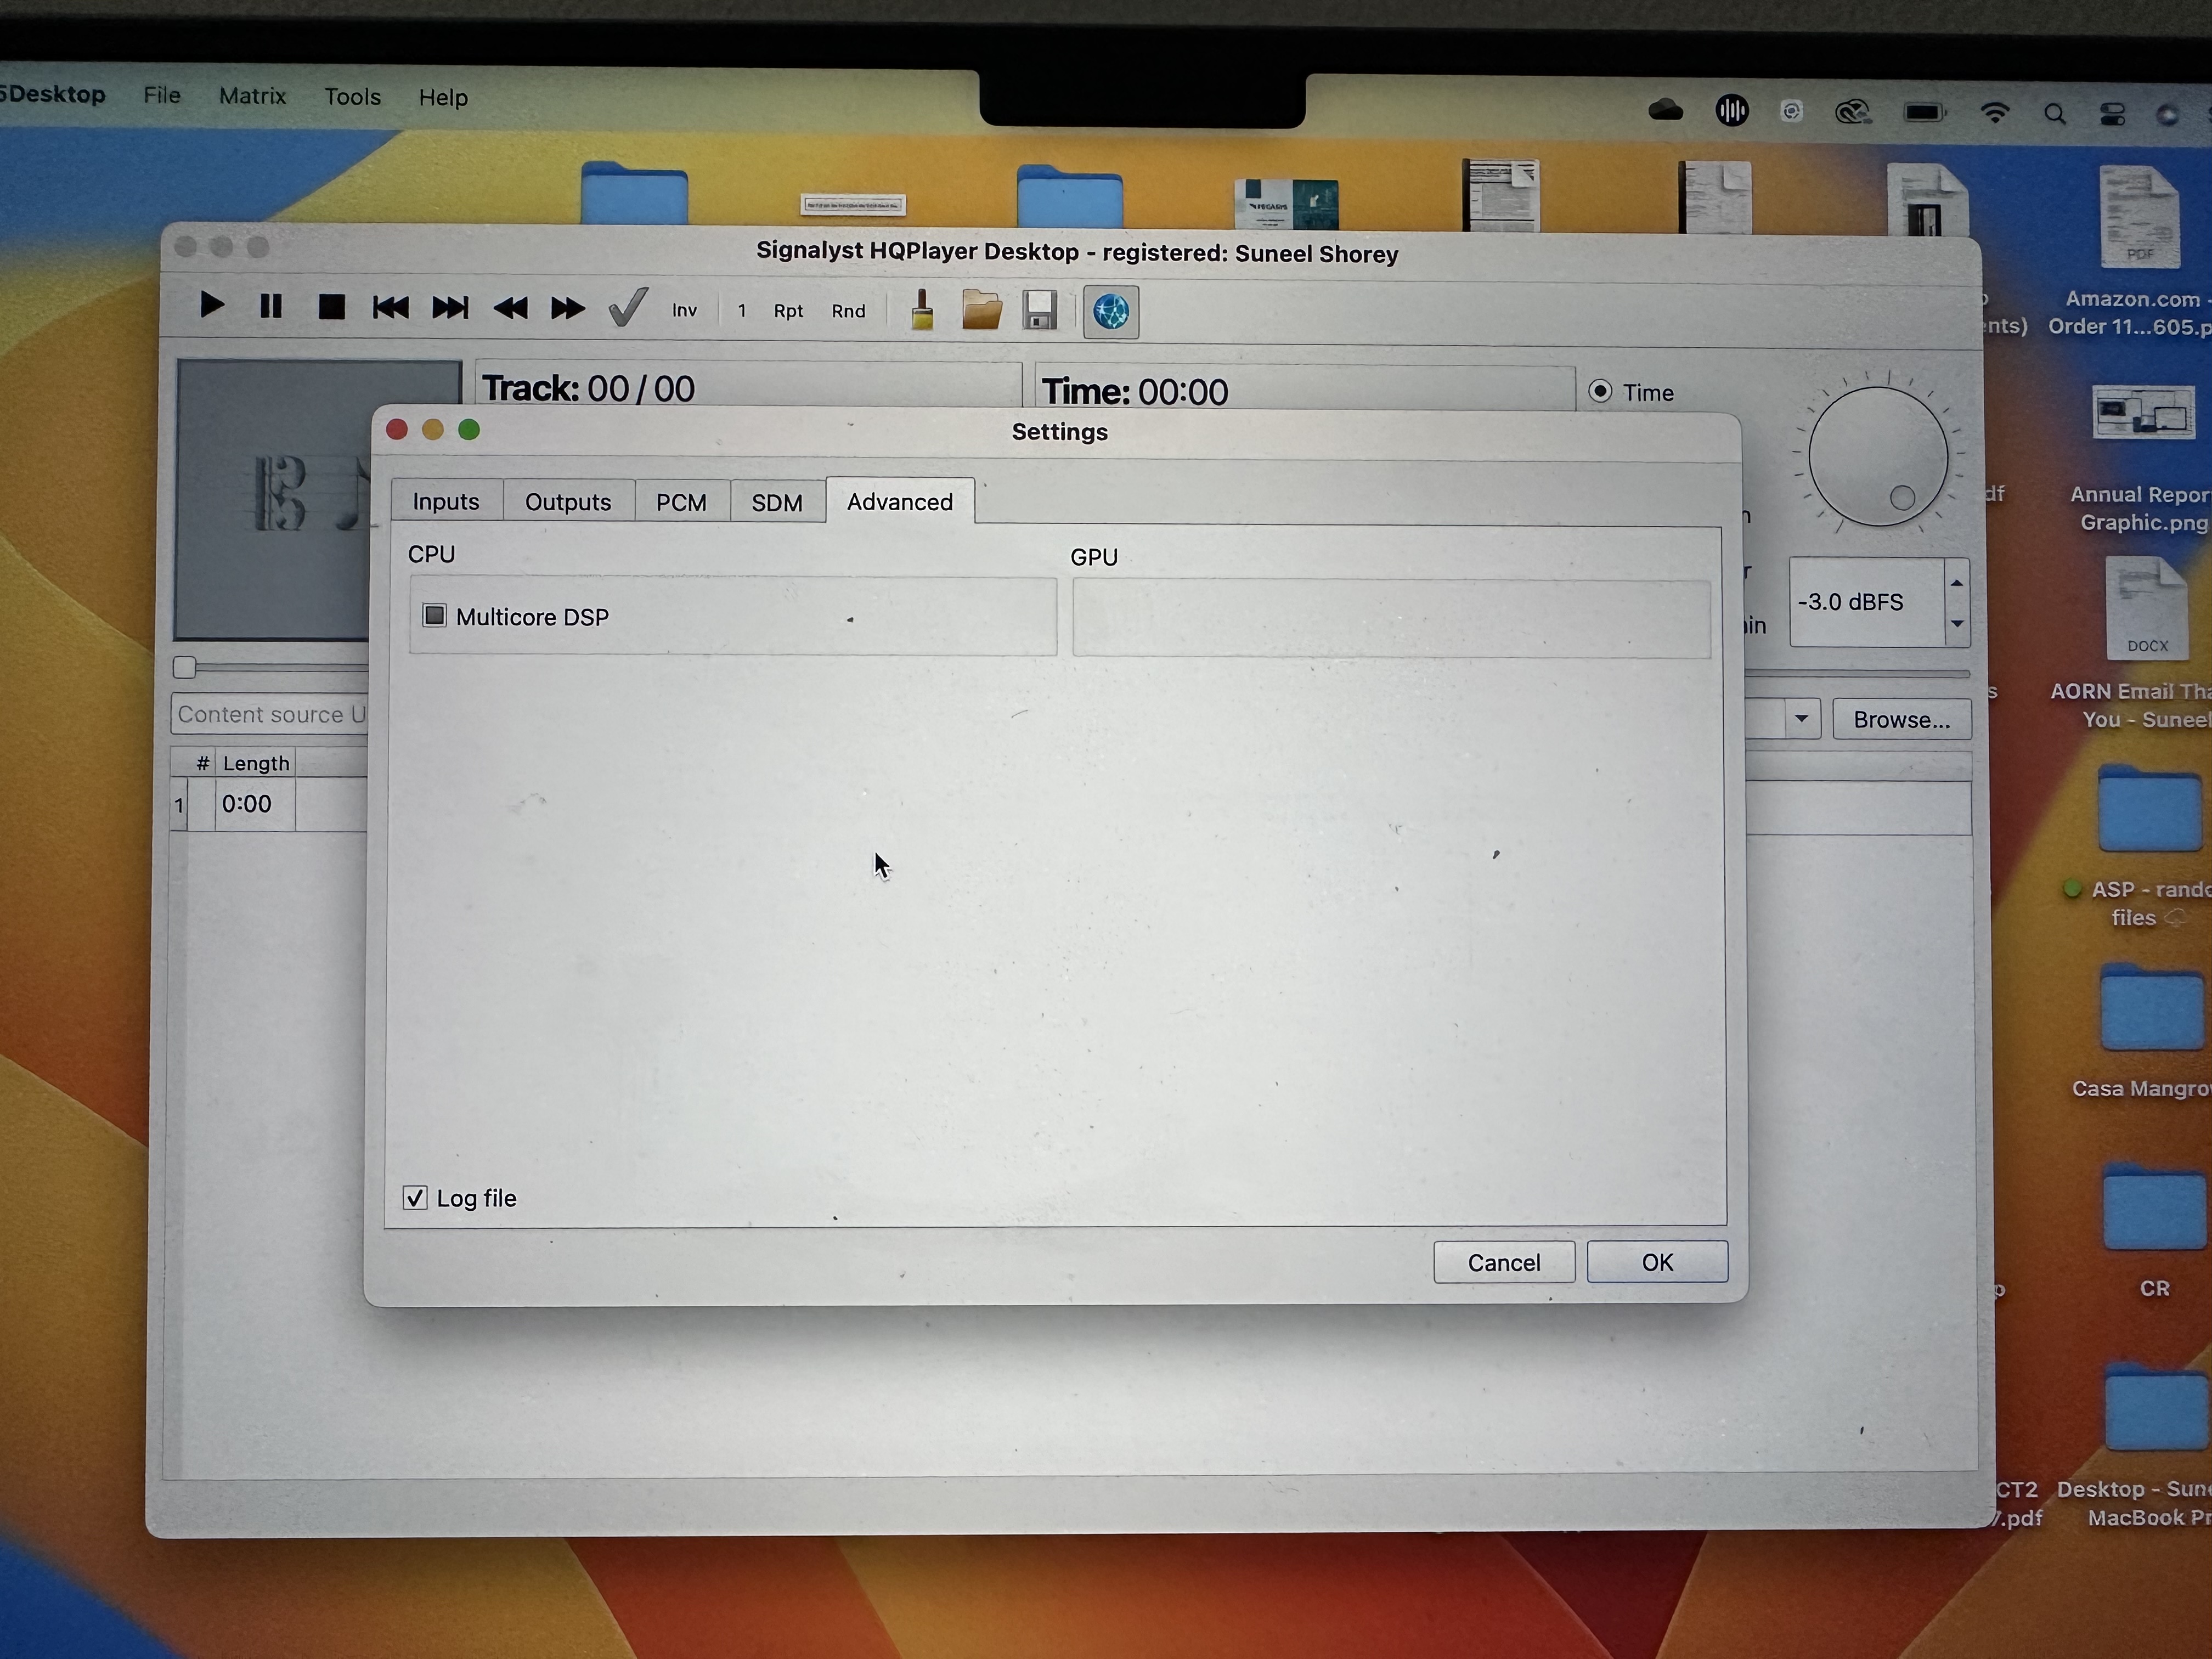Open the folder icon in toolbar

click(981, 311)
